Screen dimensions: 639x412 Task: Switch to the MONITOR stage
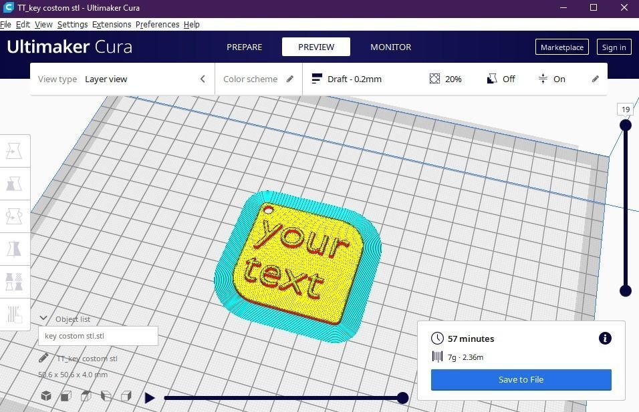pos(390,47)
